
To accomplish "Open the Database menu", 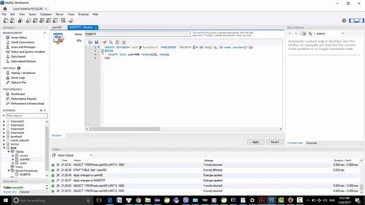I will 46,14.
